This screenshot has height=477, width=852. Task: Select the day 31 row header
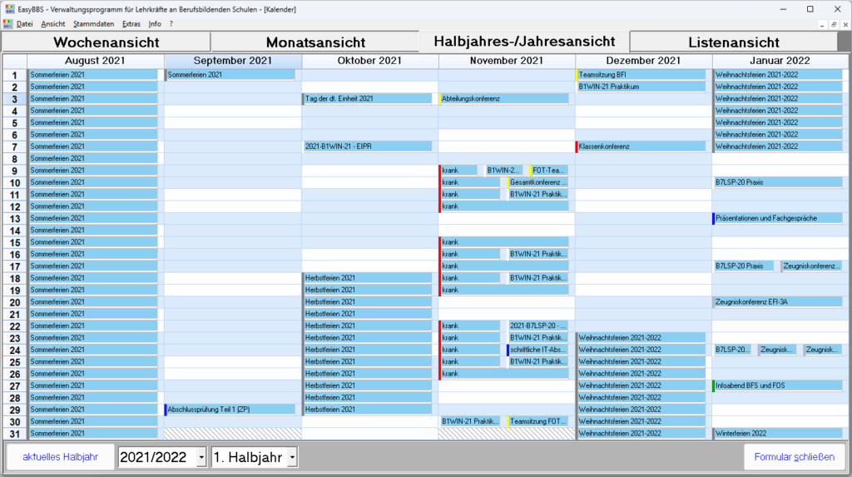pyautogui.click(x=15, y=434)
